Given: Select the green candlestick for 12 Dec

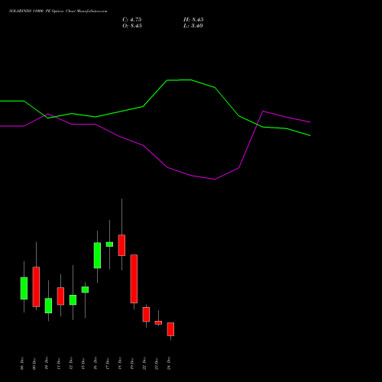Looking at the screenshot, I should pyautogui.click(x=73, y=299).
